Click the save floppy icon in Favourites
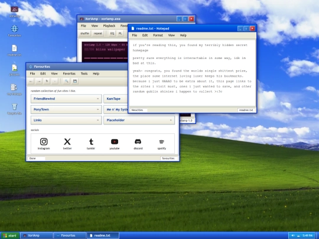The image size is (319, 239). (75, 81)
